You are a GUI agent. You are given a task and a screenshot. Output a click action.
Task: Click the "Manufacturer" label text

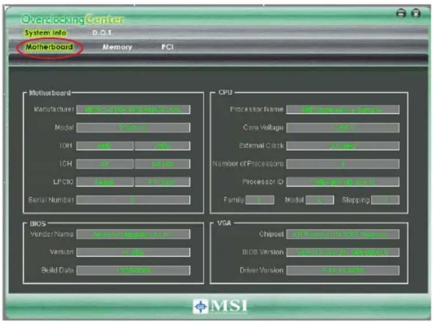[x=54, y=109]
